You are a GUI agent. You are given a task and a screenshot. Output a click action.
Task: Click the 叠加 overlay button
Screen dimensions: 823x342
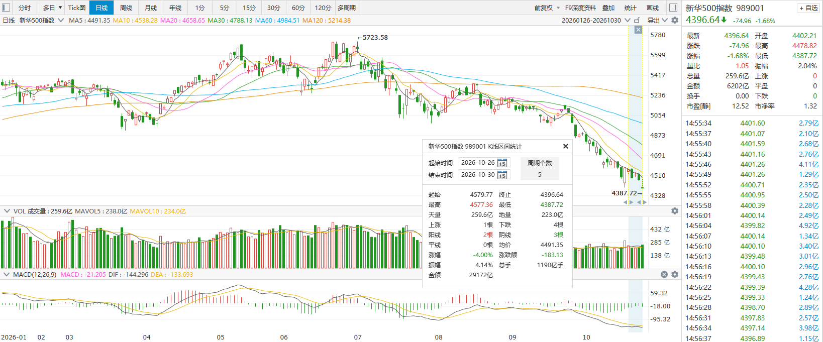(608, 8)
